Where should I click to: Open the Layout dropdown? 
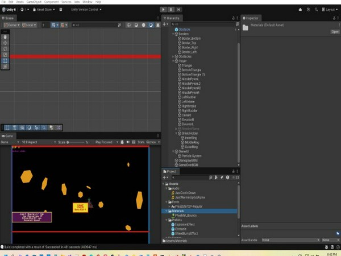330,9
